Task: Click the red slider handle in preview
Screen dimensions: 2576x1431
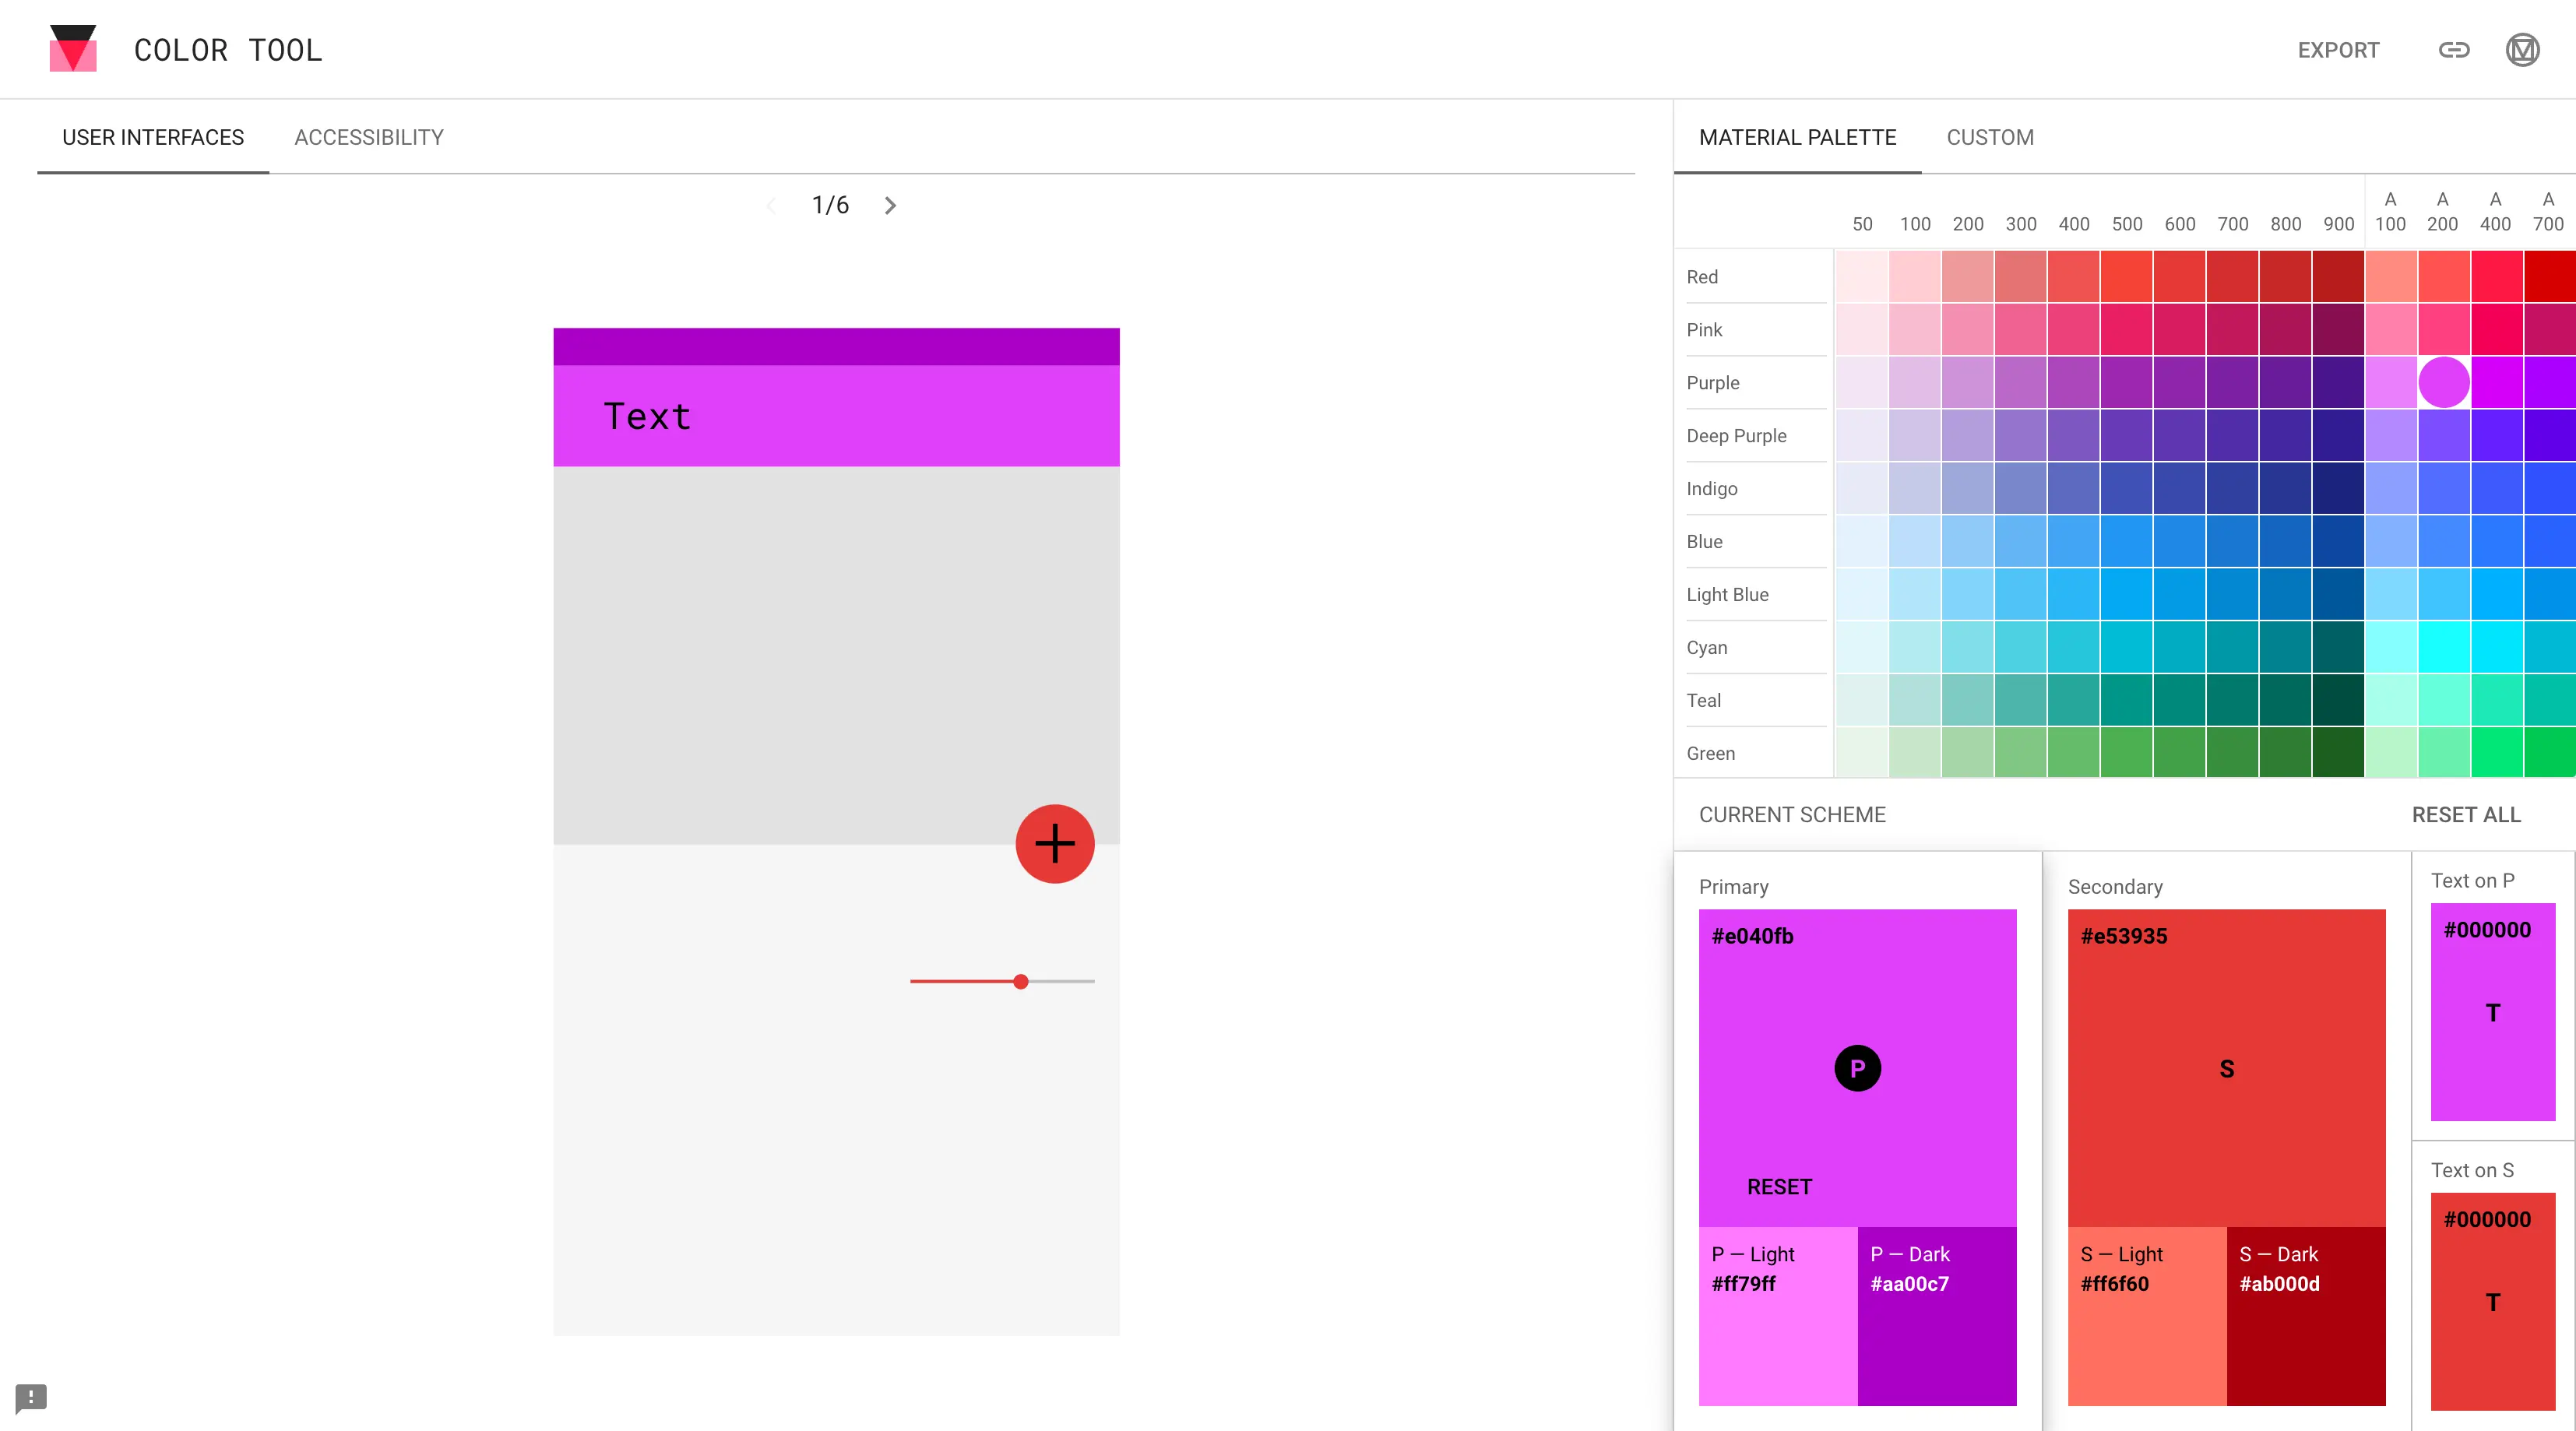Action: coord(1020,981)
